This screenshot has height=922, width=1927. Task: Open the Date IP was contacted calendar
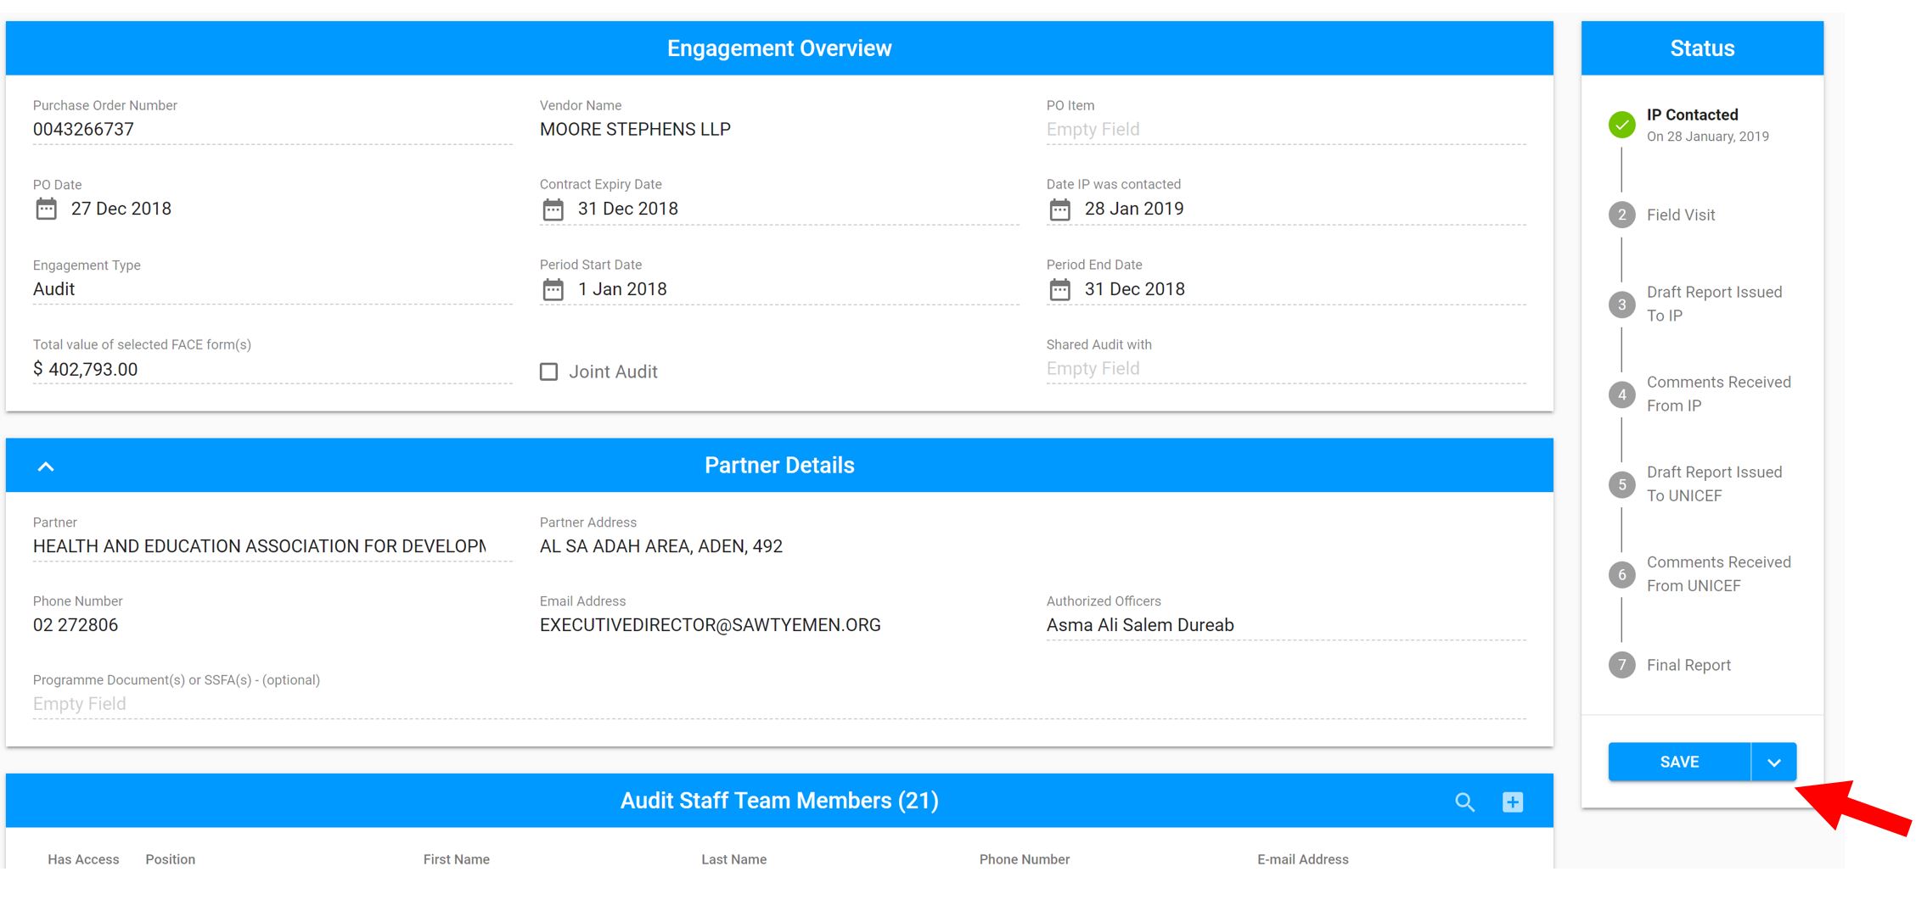click(1060, 208)
